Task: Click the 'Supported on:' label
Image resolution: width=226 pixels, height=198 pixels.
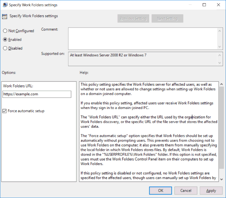Action: 53,54
